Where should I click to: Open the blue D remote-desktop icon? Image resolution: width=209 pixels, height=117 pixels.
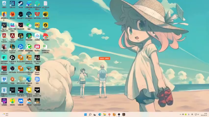click(37, 79)
